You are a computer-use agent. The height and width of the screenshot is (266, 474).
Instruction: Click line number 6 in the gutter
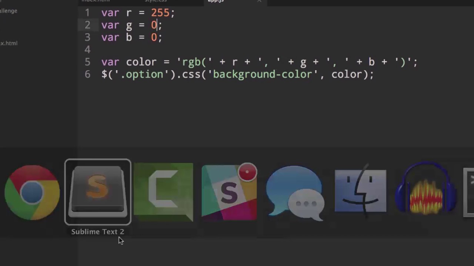tap(87, 74)
